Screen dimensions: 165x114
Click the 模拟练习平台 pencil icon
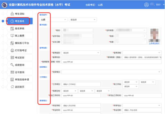pyautogui.click(x=12, y=43)
